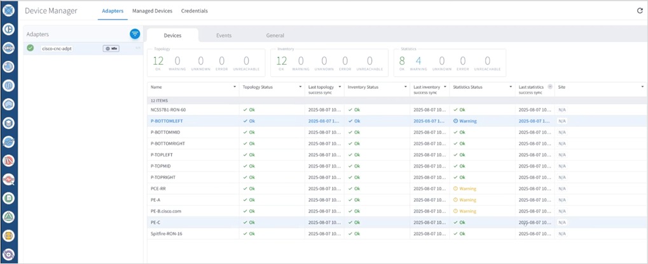648x264 pixels.
Task: Open the hexagon shaped sidebar icon
Action: 9,104
